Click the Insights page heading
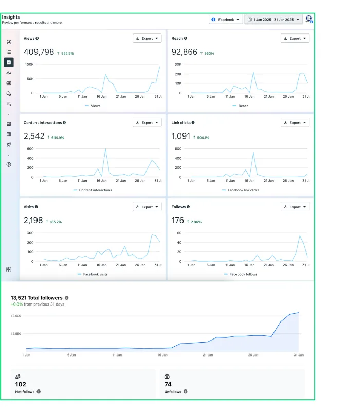Viewport: 347px width, 407px height. point(11,17)
